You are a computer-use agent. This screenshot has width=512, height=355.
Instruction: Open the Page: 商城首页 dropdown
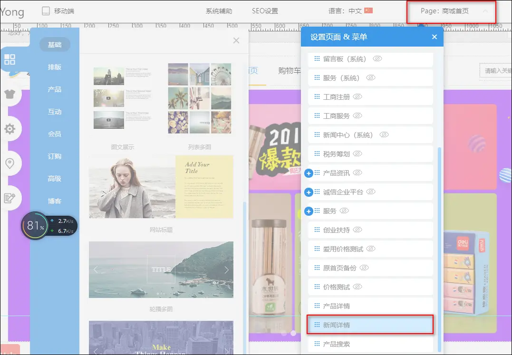pos(451,11)
